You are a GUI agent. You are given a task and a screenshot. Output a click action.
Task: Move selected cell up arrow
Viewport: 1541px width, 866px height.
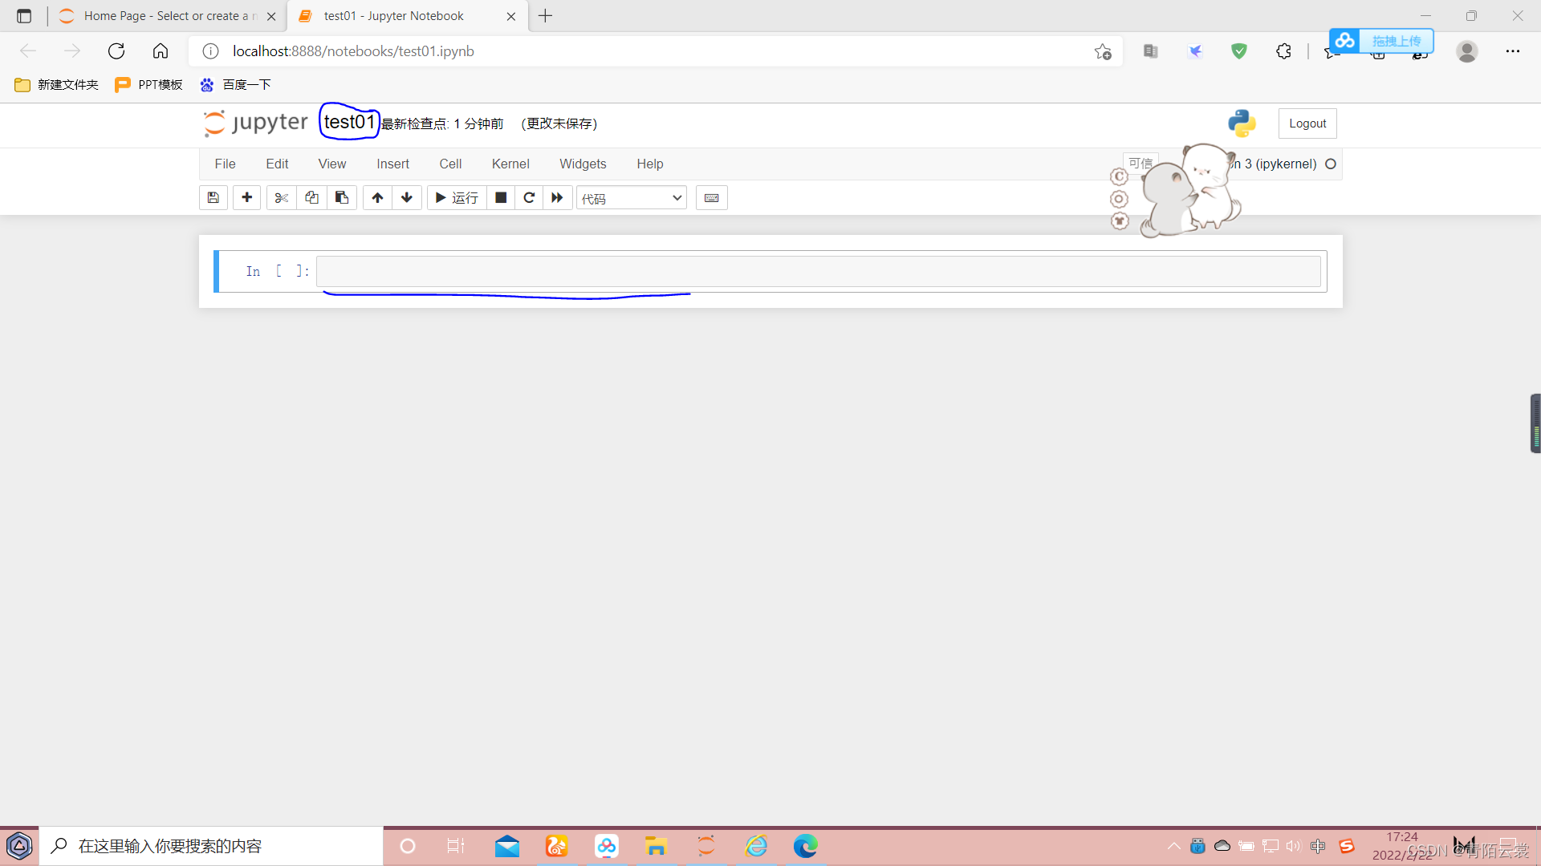(377, 197)
